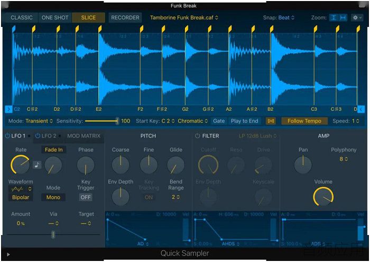Click the Sensitivity slider

(x=102, y=121)
